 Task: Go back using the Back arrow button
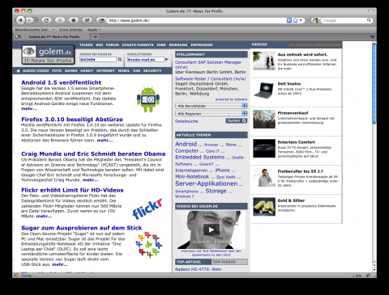tap(20, 20)
